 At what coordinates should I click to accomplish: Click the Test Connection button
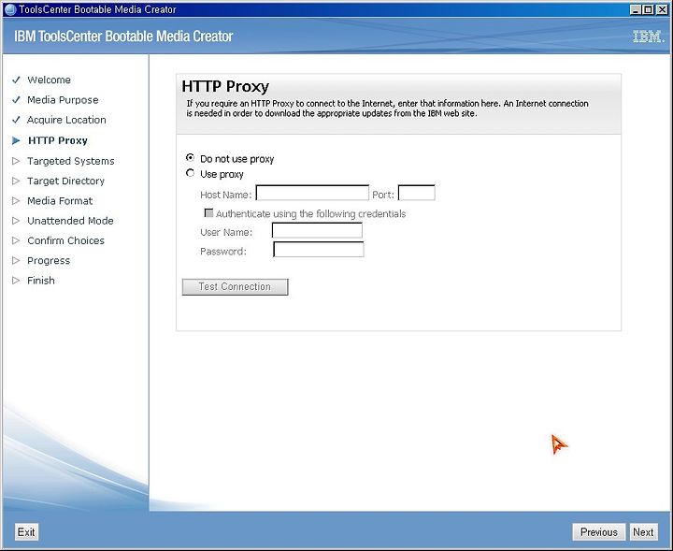[235, 287]
